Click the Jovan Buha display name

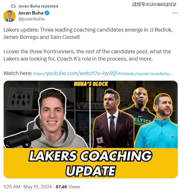click(31, 13)
